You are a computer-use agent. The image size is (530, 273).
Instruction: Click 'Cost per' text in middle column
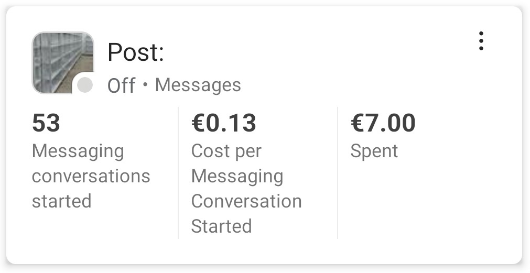(226, 151)
